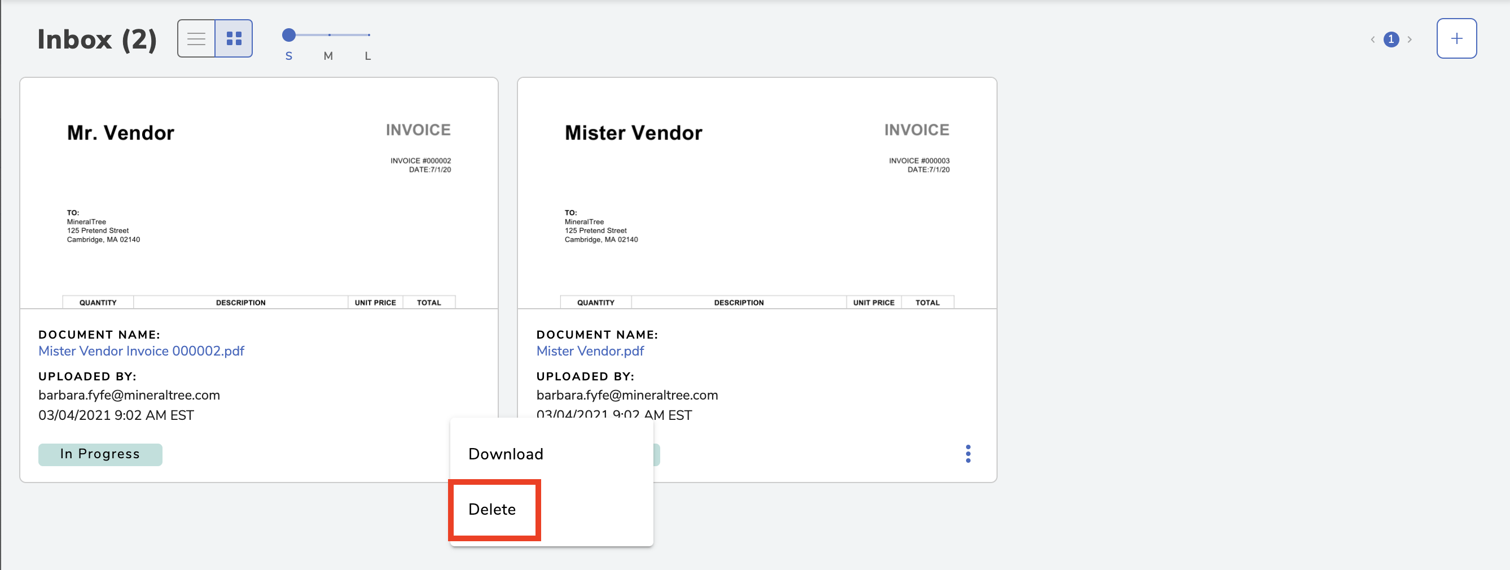
Task: Select page 1 indicator
Action: 1391,40
